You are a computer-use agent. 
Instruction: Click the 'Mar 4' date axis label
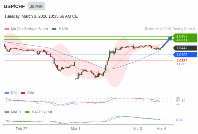(x=161, y=129)
